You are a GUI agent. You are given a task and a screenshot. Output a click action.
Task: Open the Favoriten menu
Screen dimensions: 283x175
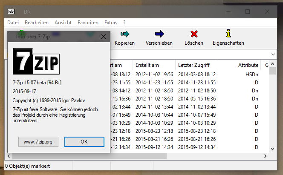point(88,23)
